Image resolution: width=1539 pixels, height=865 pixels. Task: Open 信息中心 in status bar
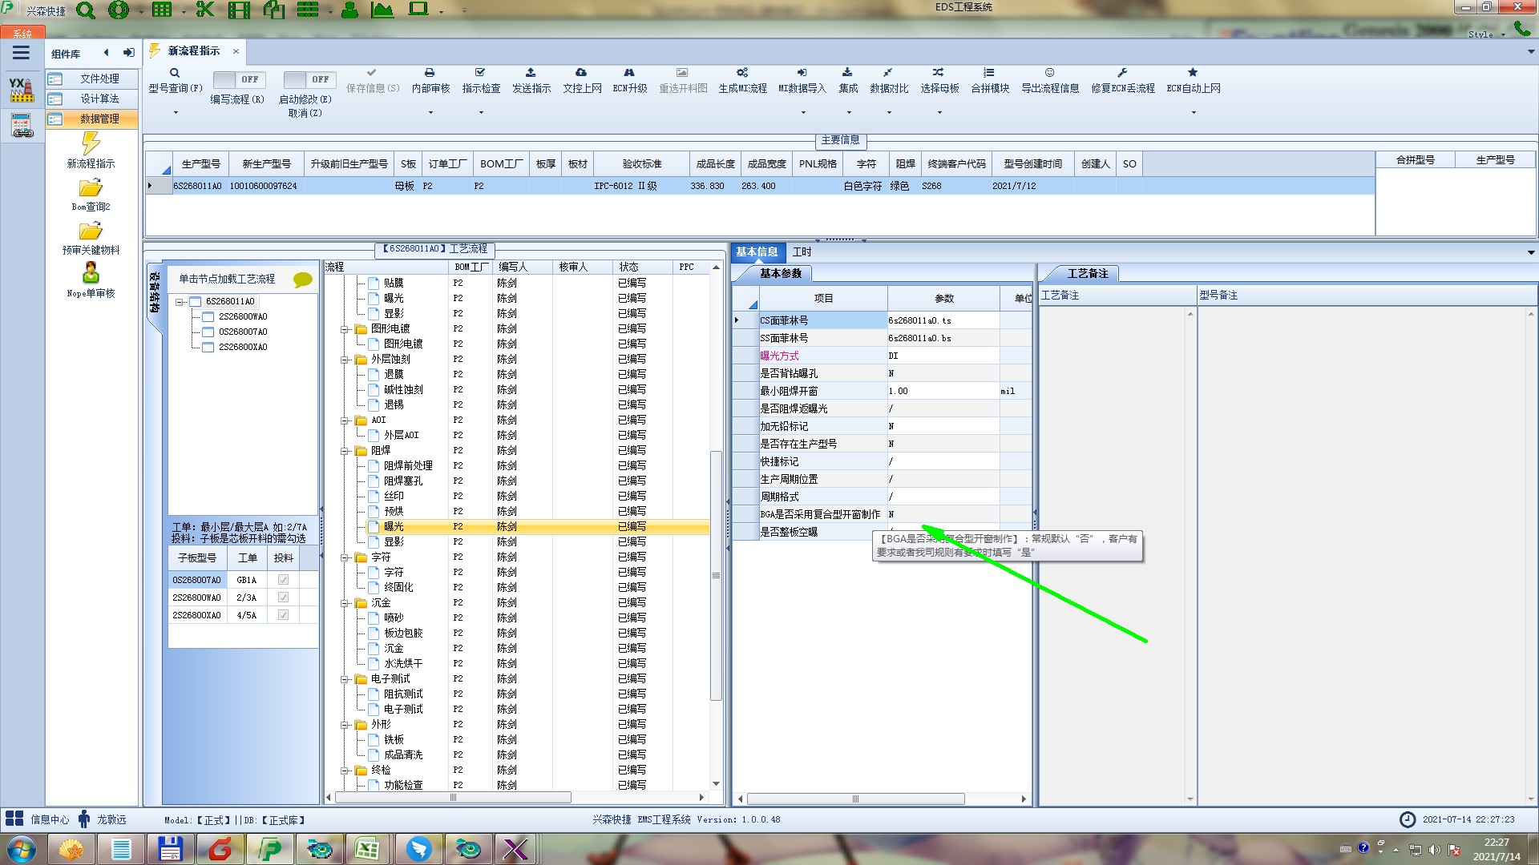click(38, 819)
